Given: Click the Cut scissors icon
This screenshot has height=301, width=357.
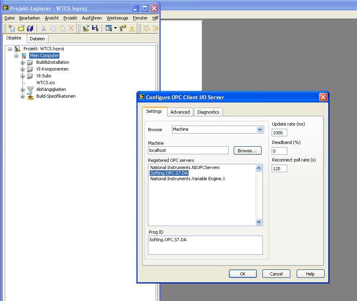Looking at the screenshot, I should (43, 28).
